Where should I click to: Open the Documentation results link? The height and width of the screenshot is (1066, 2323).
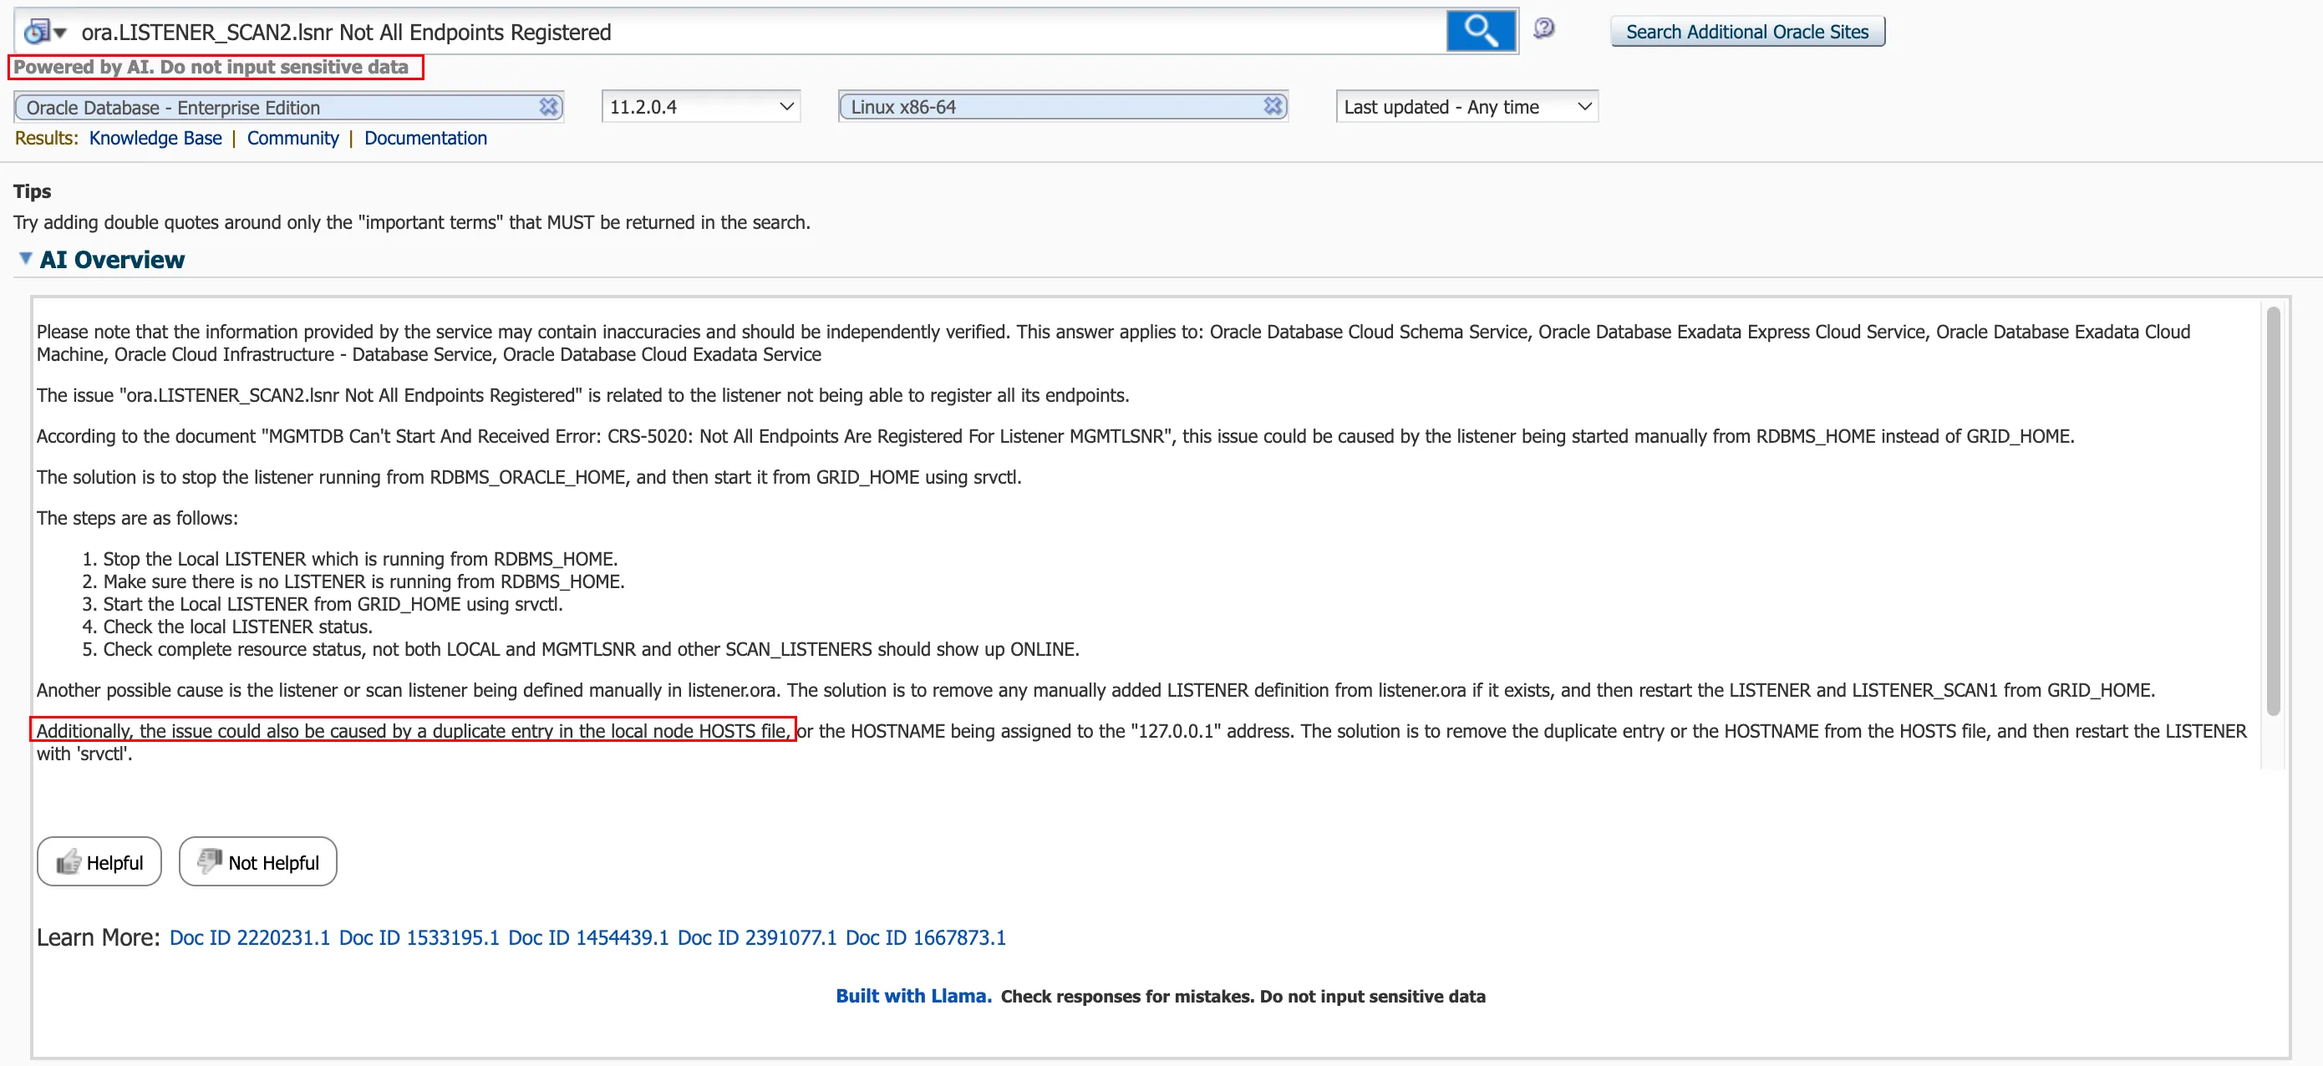[424, 138]
